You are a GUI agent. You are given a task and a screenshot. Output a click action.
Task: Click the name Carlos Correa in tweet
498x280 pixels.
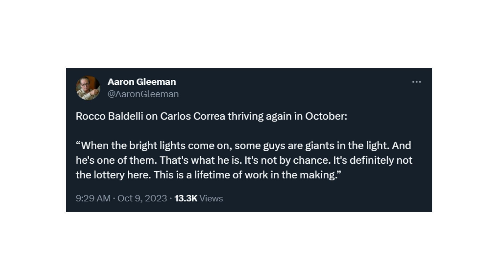click(192, 116)
